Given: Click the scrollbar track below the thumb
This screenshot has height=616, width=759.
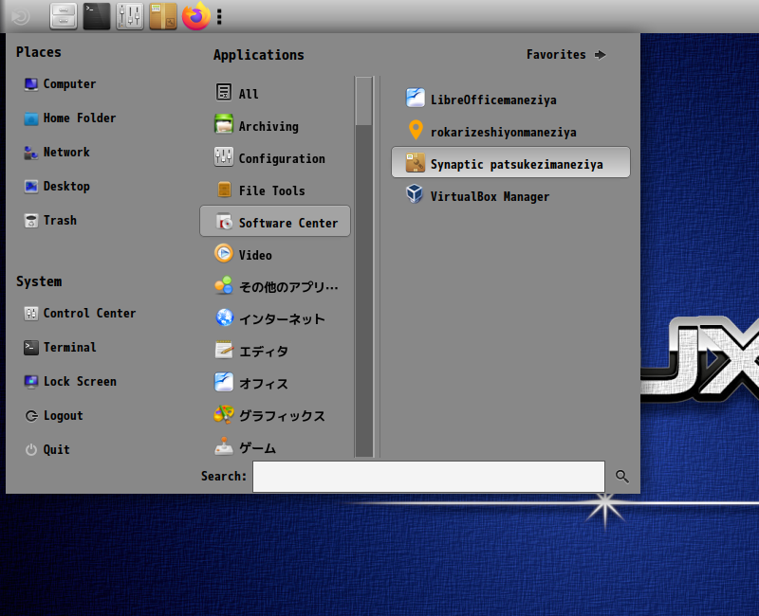Looking at the screenshot, I should pos(364,291).
